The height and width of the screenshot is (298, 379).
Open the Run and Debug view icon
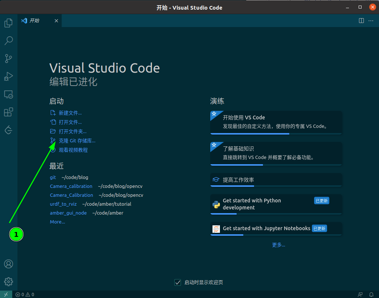click(9, 76)
